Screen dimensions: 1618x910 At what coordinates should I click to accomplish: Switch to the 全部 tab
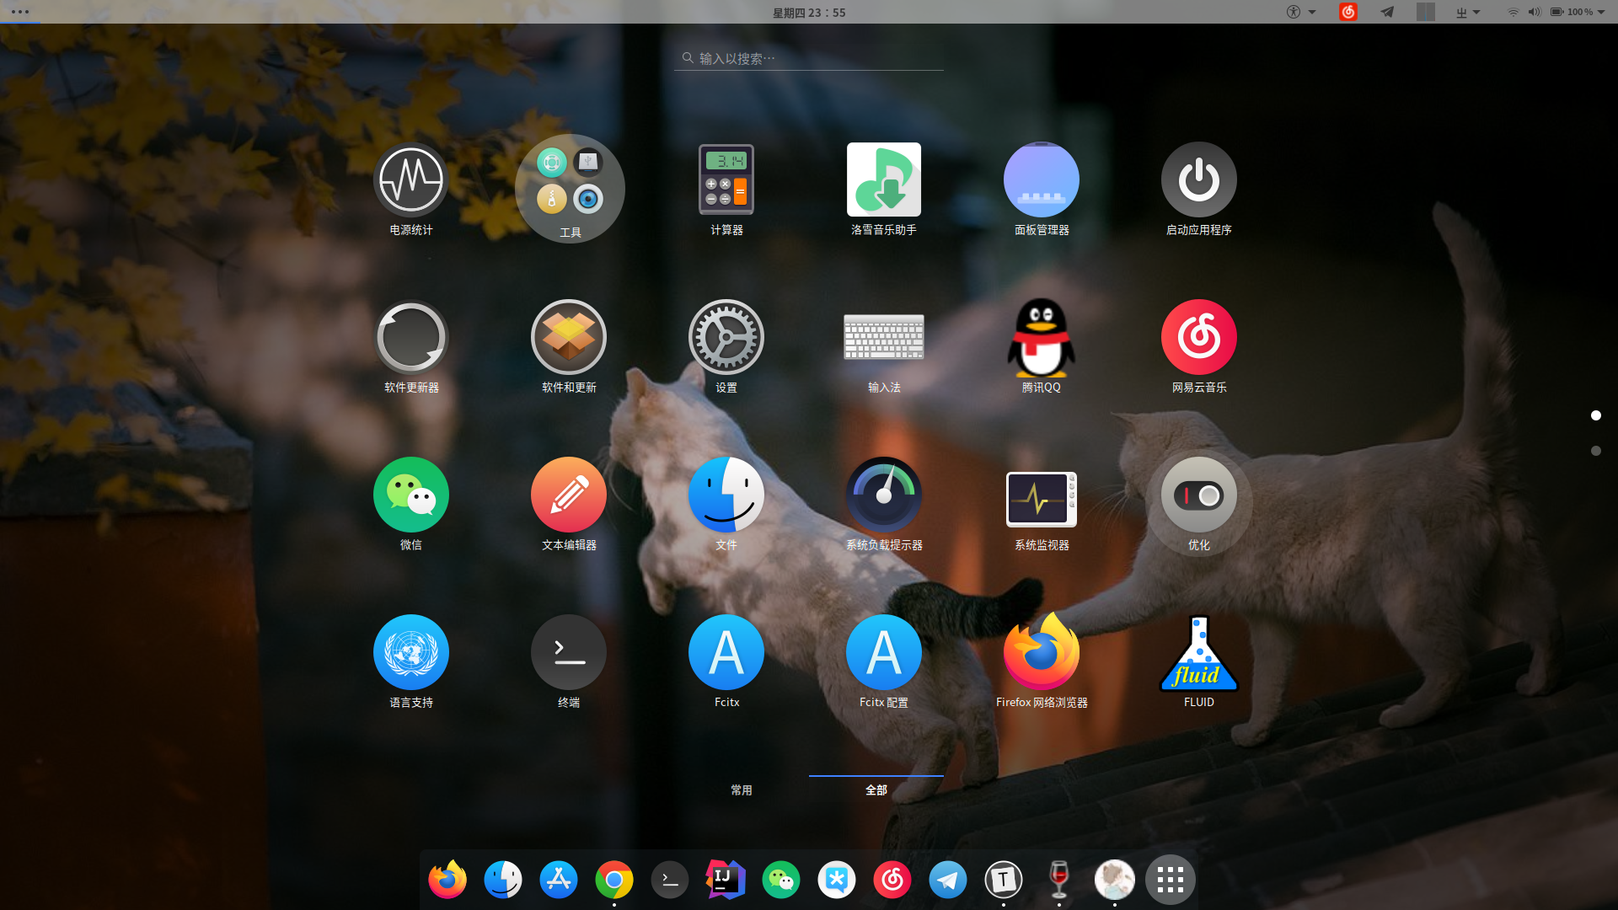coord(876,790)
